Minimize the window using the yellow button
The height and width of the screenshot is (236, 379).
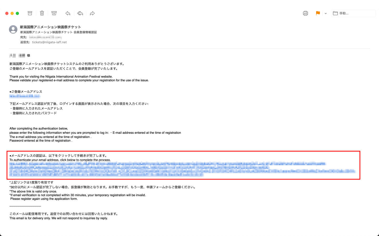(x=12, y=13)
